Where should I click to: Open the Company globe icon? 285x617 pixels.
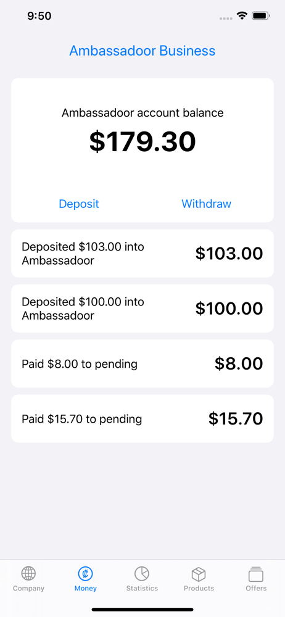28,574
